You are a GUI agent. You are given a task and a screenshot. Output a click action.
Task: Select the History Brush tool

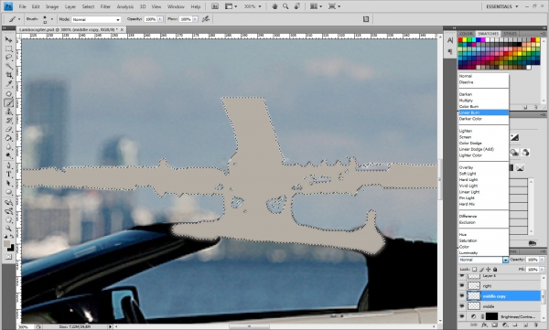point(8,121)
